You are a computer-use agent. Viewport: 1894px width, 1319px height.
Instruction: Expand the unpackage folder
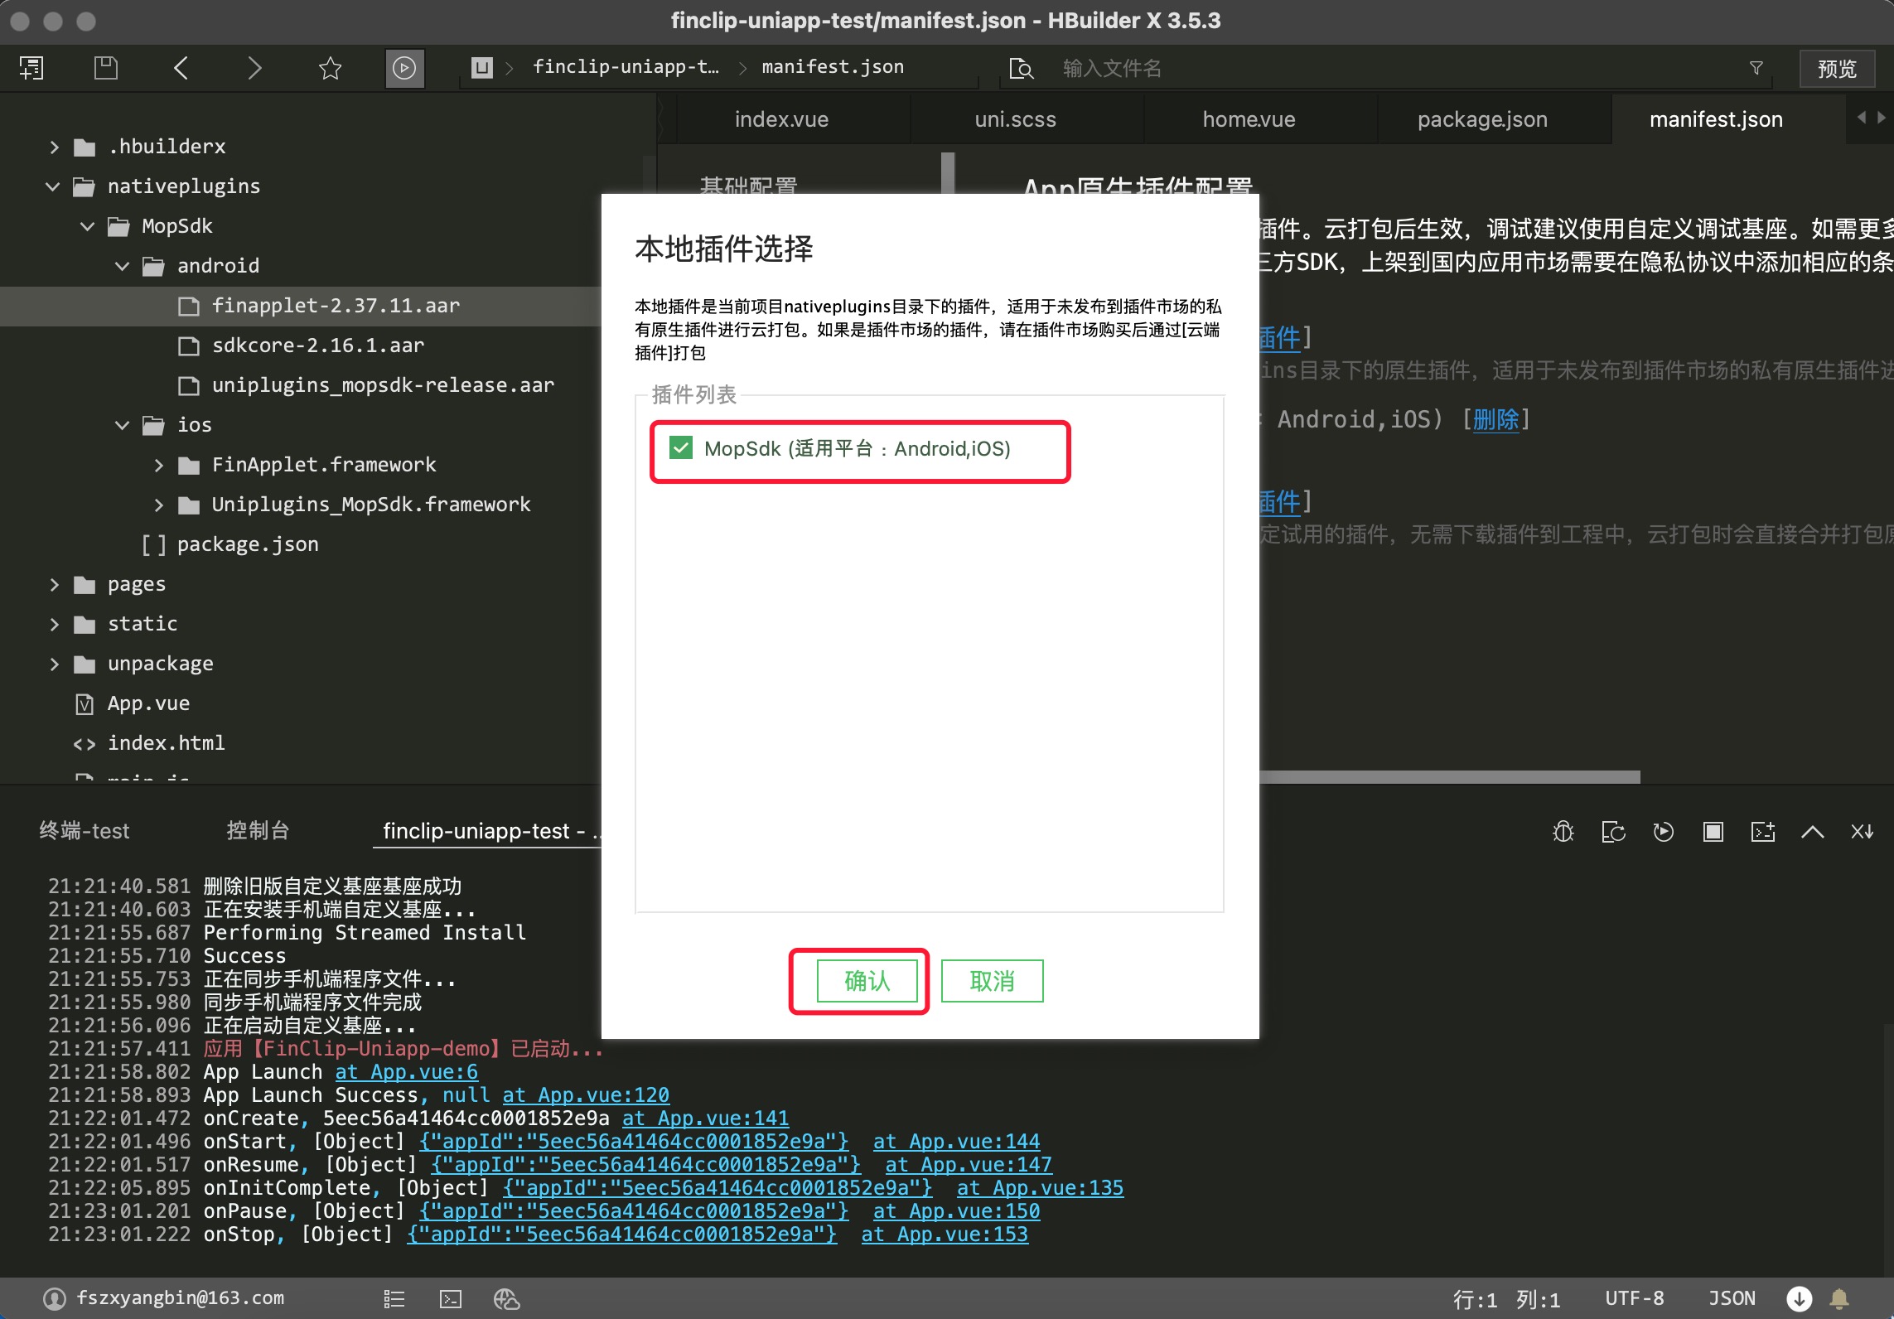[x=54, y=664]
